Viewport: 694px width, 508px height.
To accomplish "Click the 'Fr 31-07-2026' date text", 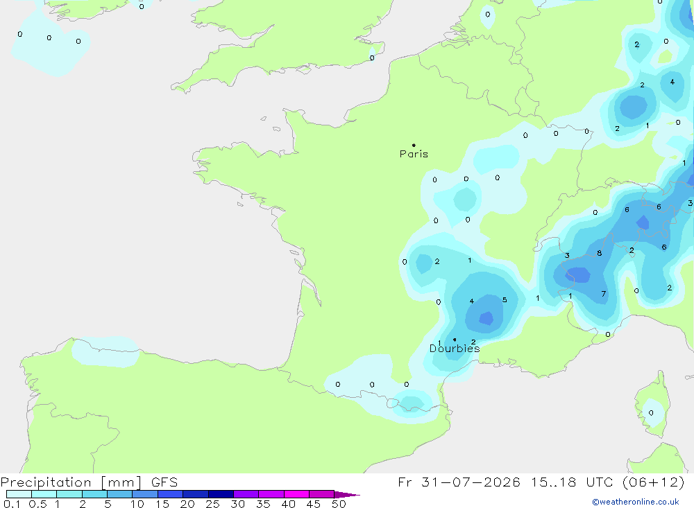I will pos(459,482).
